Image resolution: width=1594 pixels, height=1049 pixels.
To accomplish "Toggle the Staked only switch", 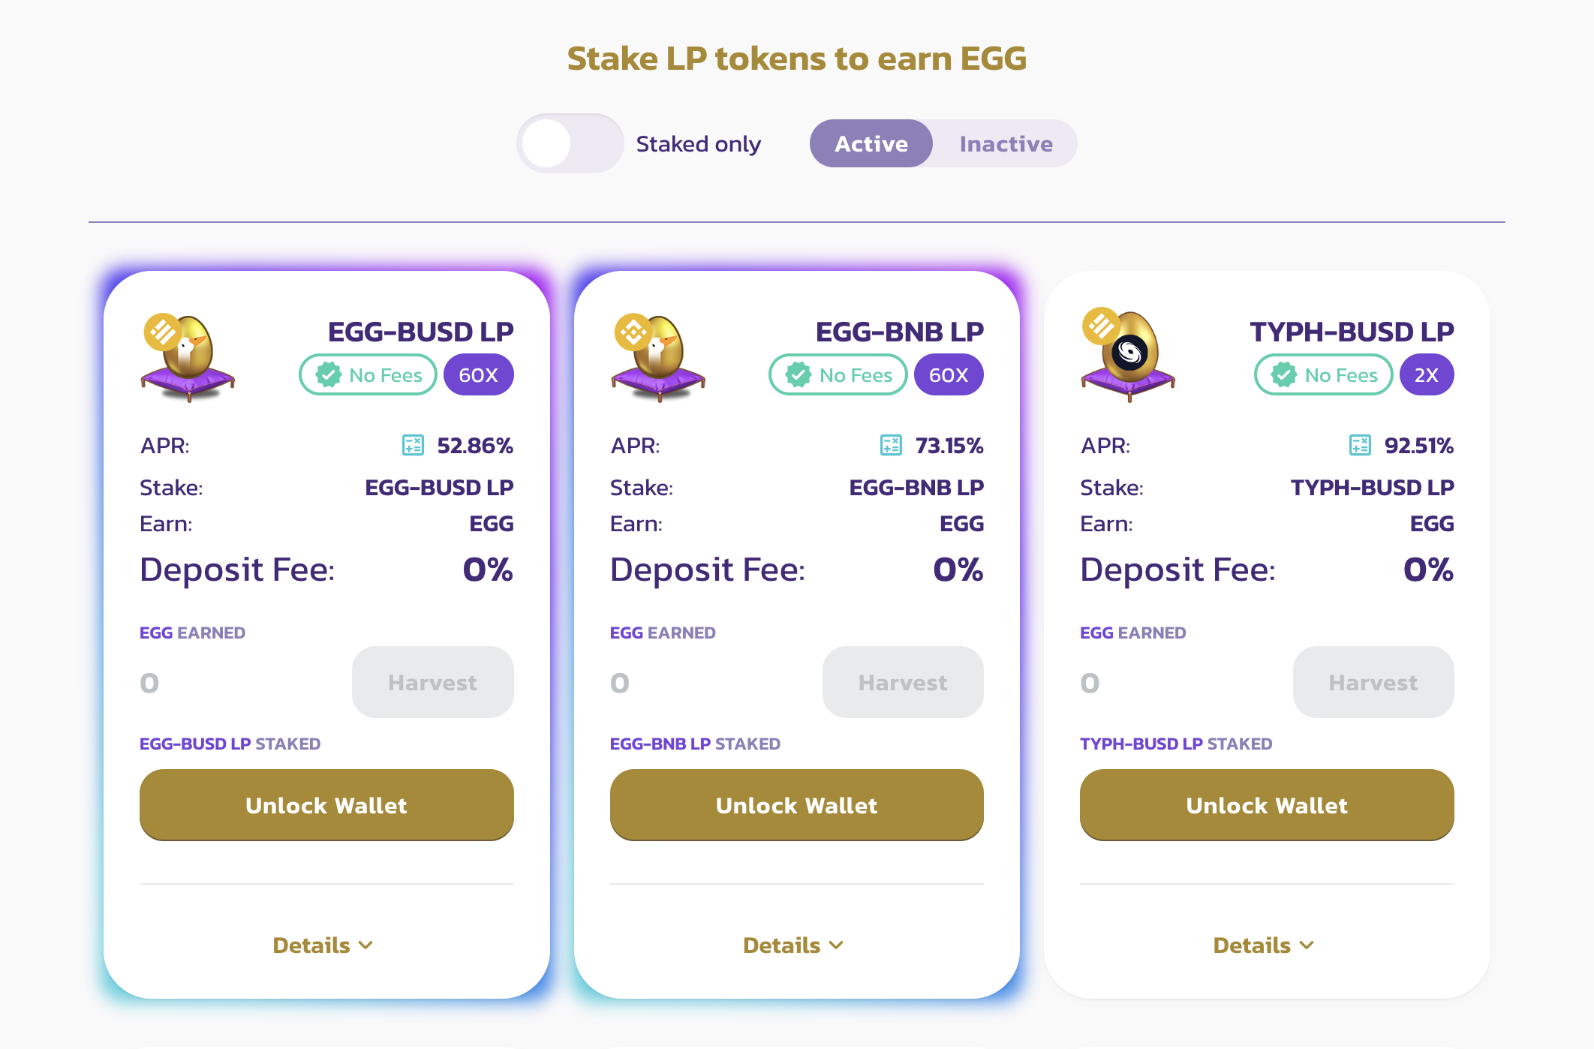I will click(x=570, y=143).
